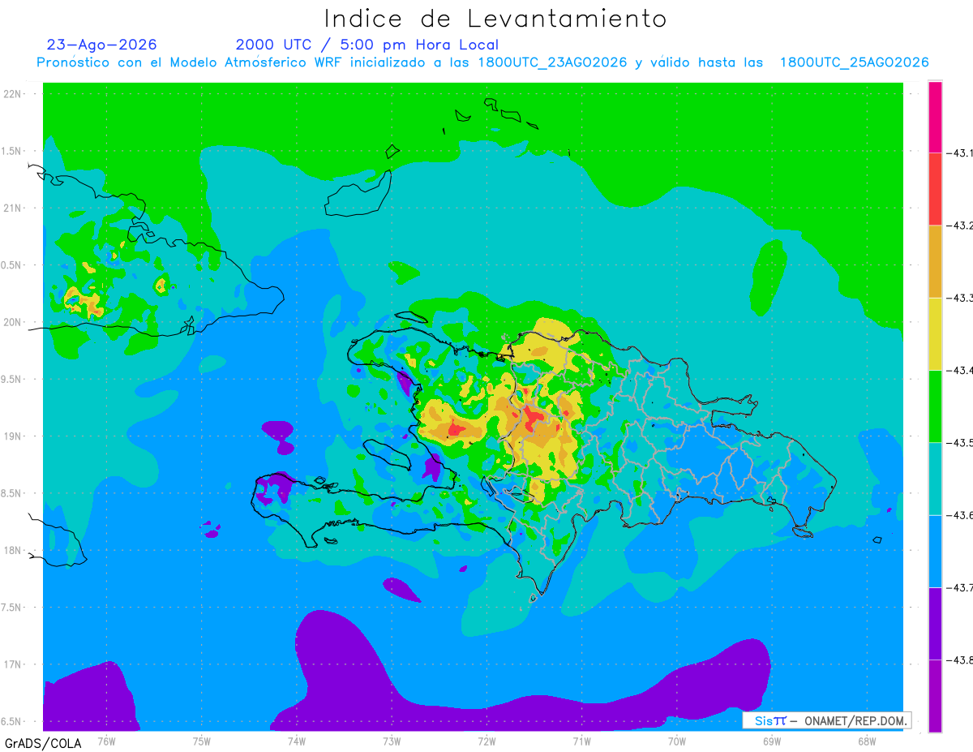Select the yellow legend swatch between -43.3 and -43.4
The image size is (973, 752).
[x=935, y=333]
